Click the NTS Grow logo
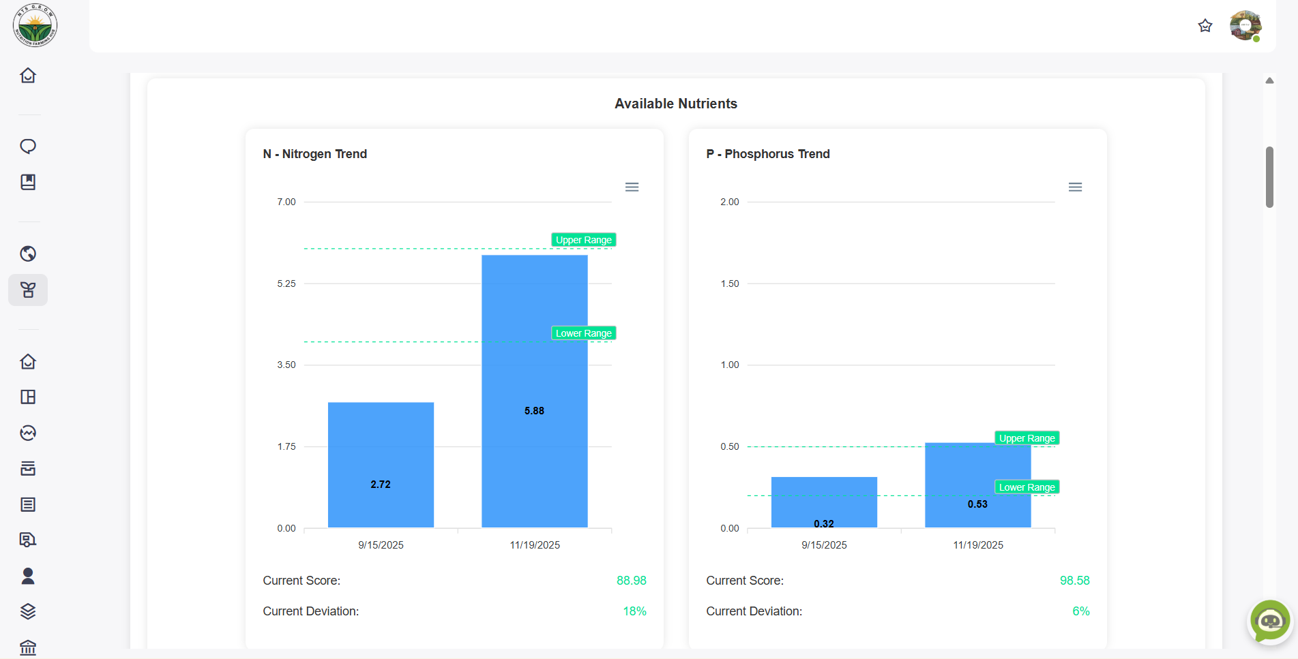This screenshot has height=659, width=1298. 35,26
